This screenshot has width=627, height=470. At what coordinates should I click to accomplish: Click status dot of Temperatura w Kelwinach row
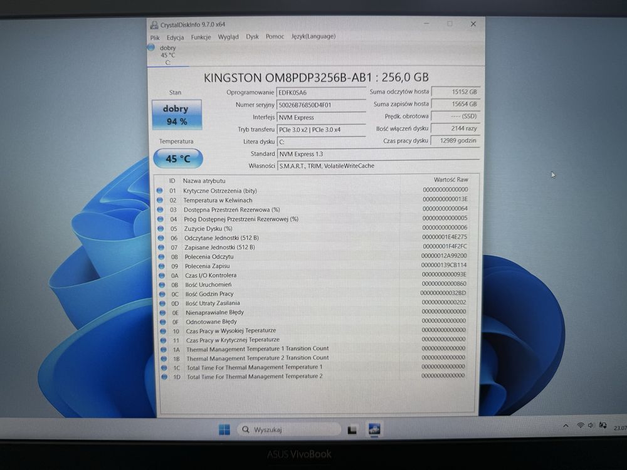tap(160, 201)
